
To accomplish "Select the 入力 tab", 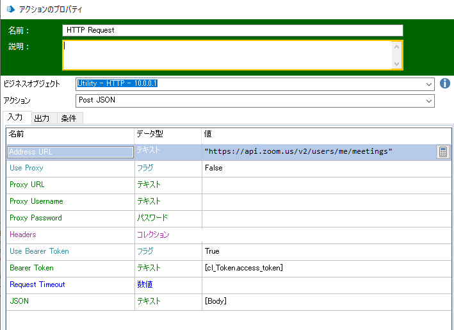I will (15, 118).
